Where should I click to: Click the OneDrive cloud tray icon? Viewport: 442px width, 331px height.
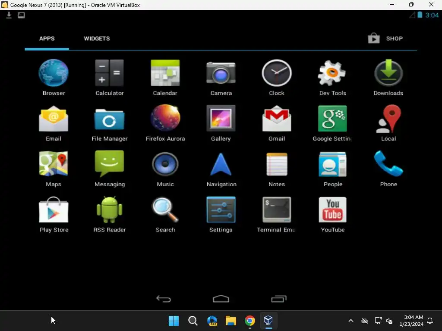[365, 321]
